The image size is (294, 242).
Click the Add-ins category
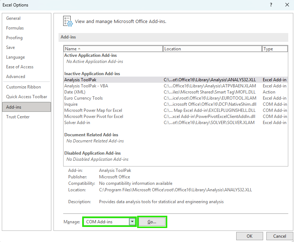(27, 107)
